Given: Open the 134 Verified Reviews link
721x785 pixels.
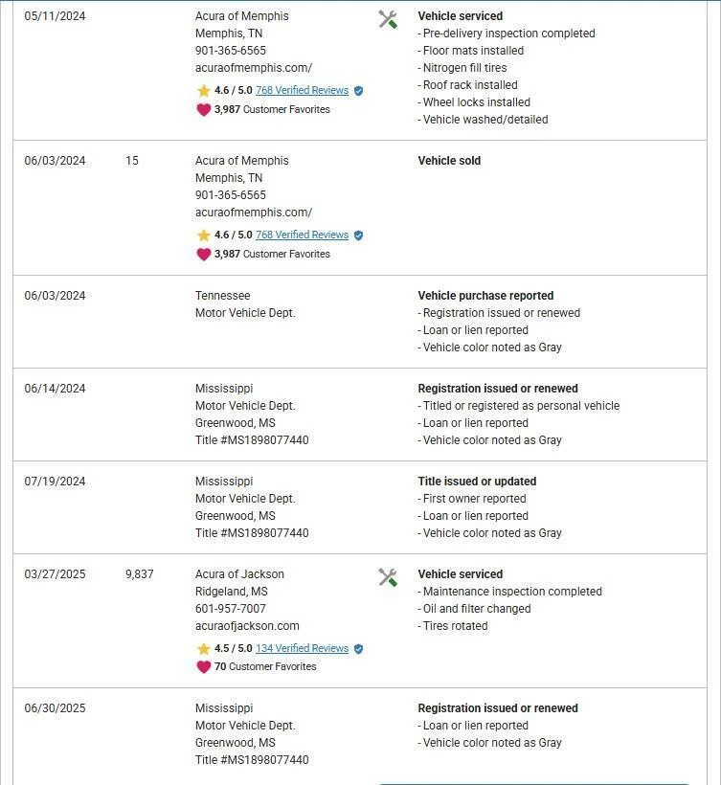Looking at the screenshot, I should click(x=302, y=649).
